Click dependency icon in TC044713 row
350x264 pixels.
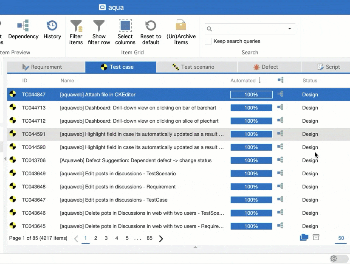[x=280, y=107]
